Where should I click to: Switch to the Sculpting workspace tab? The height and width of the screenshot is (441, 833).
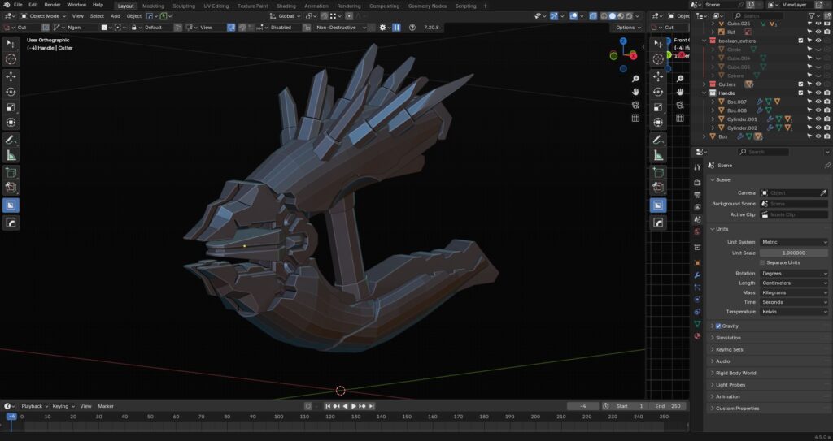(184, 6)
